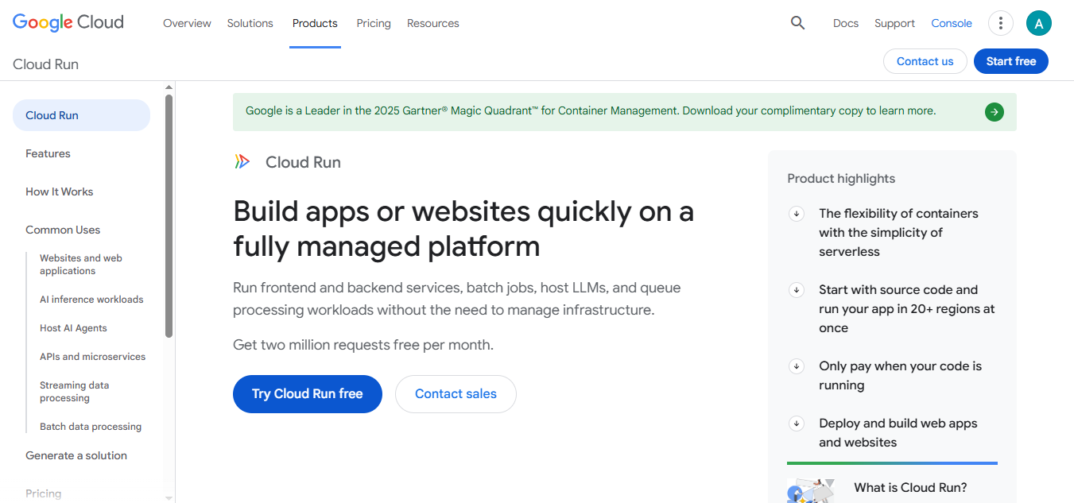The image size is (1074, 503).
Task: Open Streaming data processing sidebar item
Action: click(75, 392)
